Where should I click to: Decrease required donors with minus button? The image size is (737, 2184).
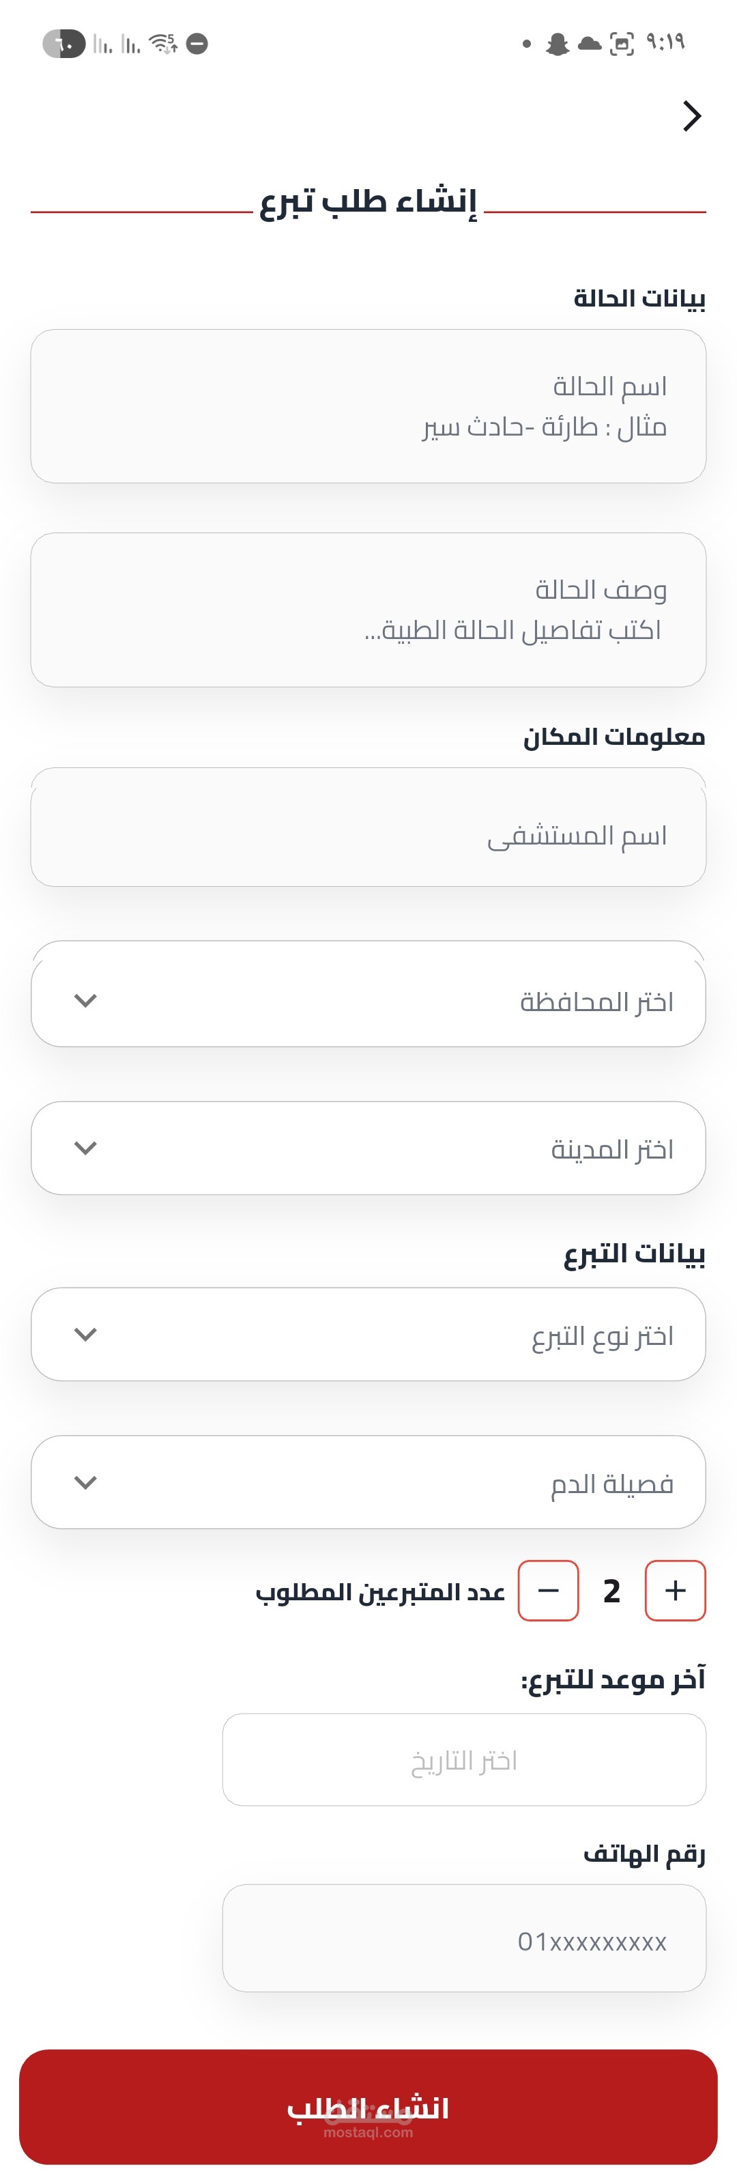click(x=548, y=1591)
